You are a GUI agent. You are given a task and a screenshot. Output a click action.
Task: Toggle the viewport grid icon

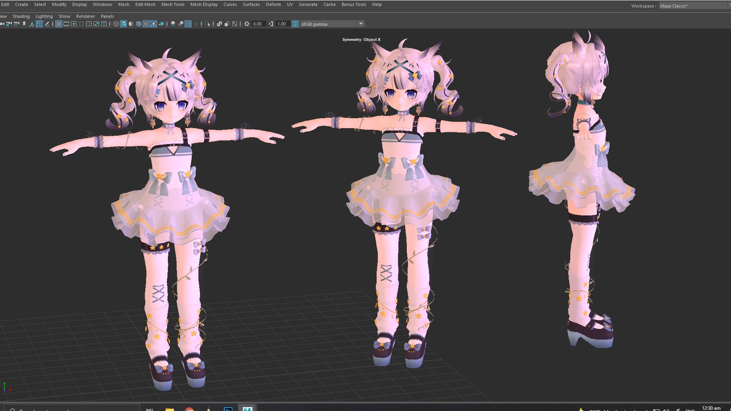(x=59, y=24)
